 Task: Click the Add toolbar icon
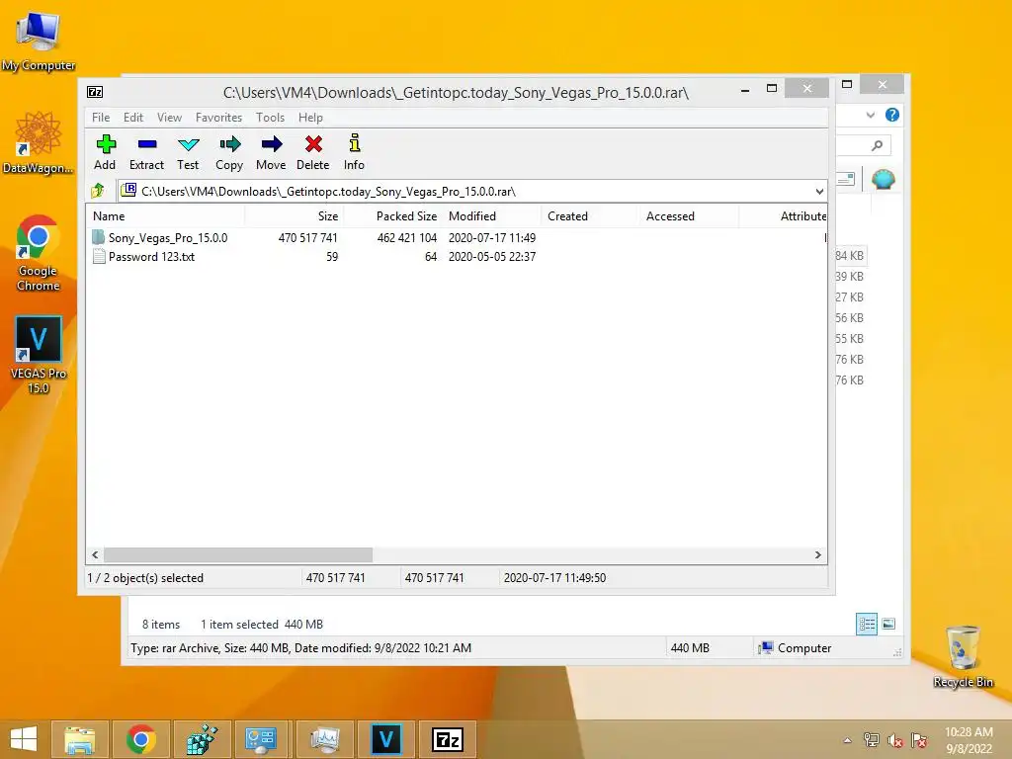click(105, 144)
